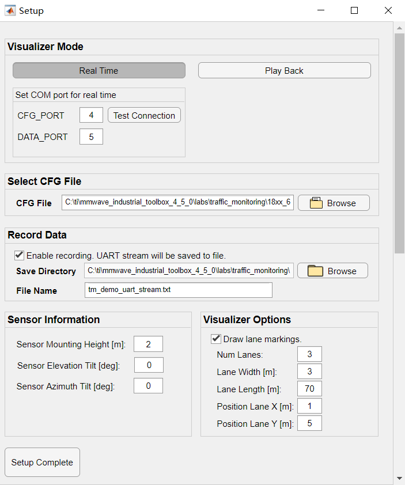
Task: Select Real Time visualizer mode
Action: point(99,70)
